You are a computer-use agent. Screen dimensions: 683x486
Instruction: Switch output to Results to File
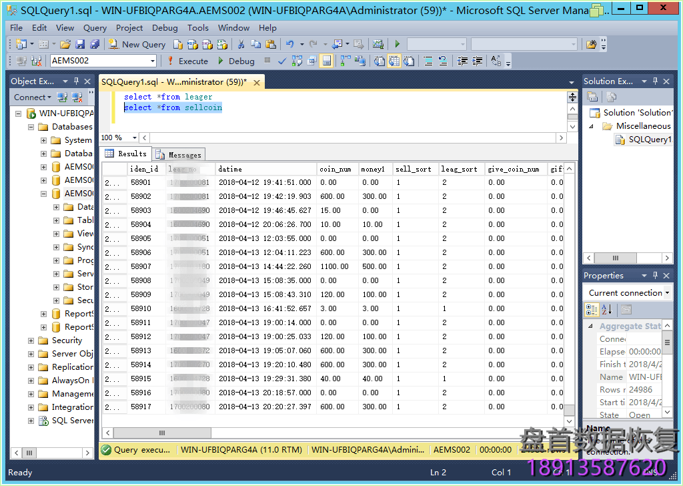pos(409,61)
